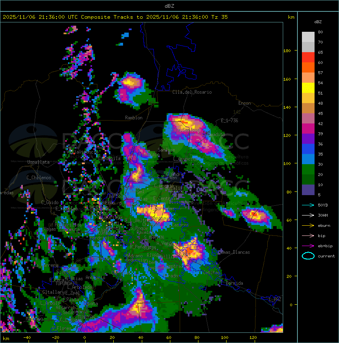Click the 'C_Chilenos' place label

pyautogui.click(x=39, y=178)
